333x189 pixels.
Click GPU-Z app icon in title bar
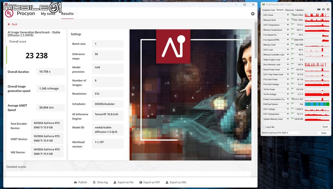coord(263,4)
